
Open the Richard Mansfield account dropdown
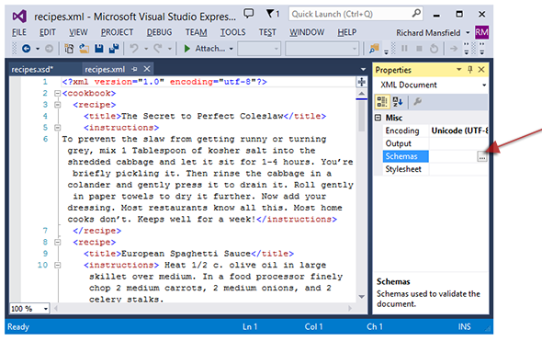(468, 33)
